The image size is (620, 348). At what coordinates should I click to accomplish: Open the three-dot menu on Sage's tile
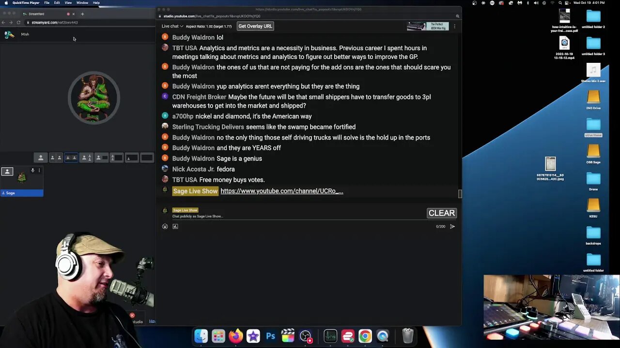[39, 170]
